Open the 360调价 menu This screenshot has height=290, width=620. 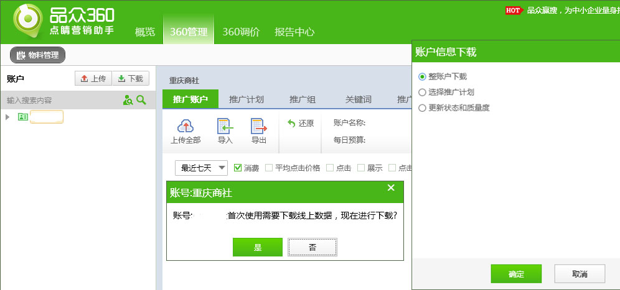[x=241, y=32]
